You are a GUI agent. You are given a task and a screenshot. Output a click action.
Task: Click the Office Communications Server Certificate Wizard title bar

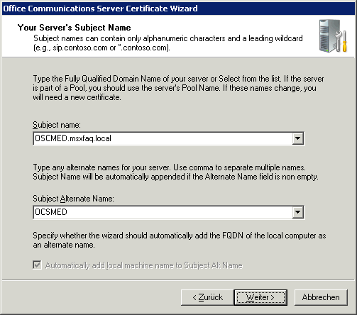pyautogui.click(x=178, y=9)
